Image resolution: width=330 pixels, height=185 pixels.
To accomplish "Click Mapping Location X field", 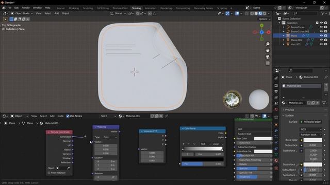I will pyautogui.click(x=106, y=161).
